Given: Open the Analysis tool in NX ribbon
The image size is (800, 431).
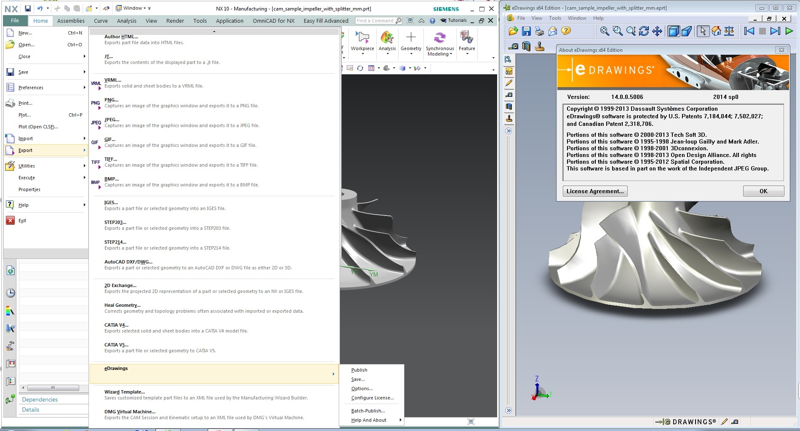Looking at the screenshot, I should (387, 42).
